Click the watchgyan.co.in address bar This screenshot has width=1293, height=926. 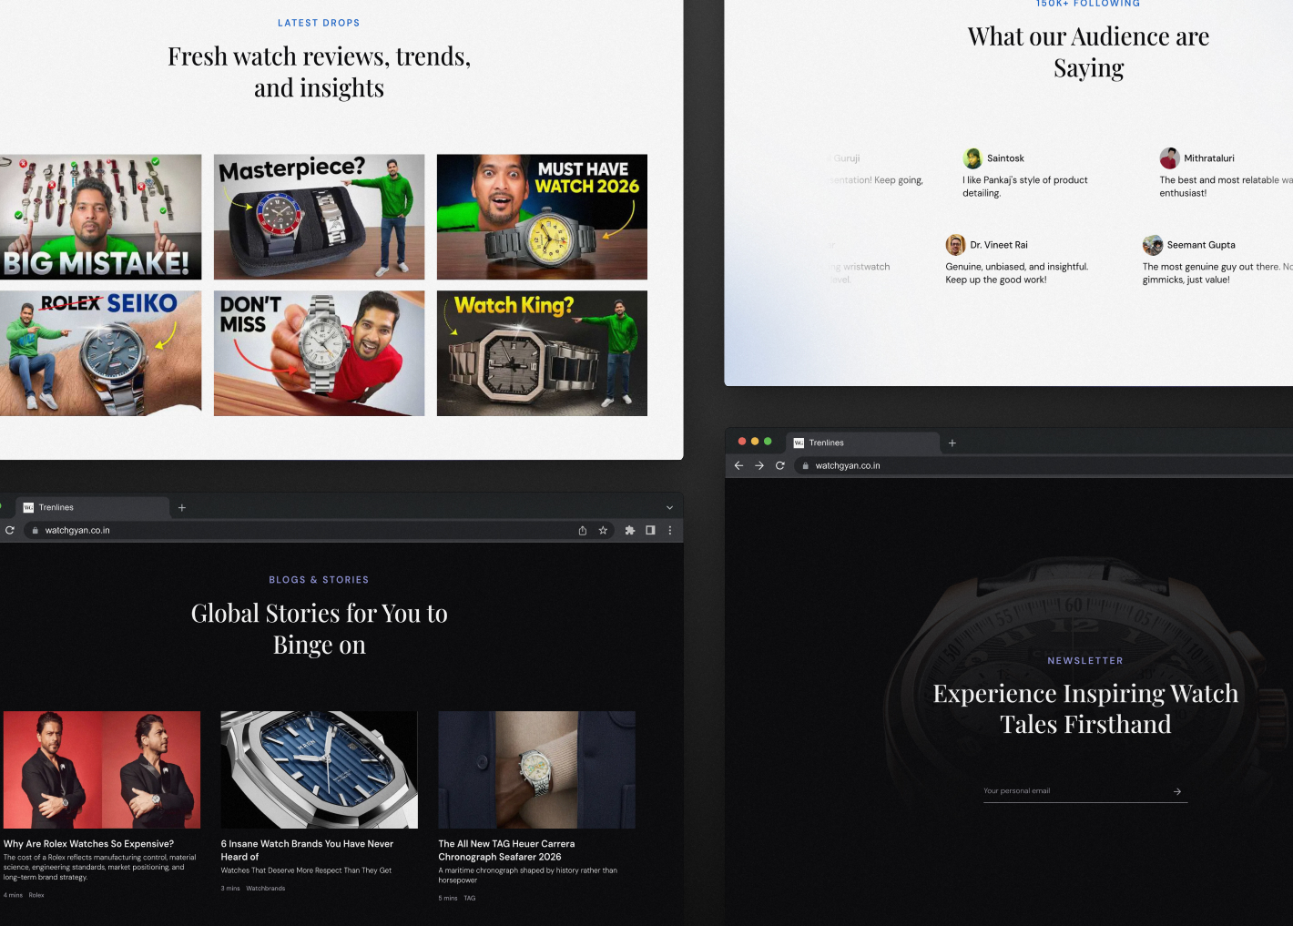click(x=77, y=530)
